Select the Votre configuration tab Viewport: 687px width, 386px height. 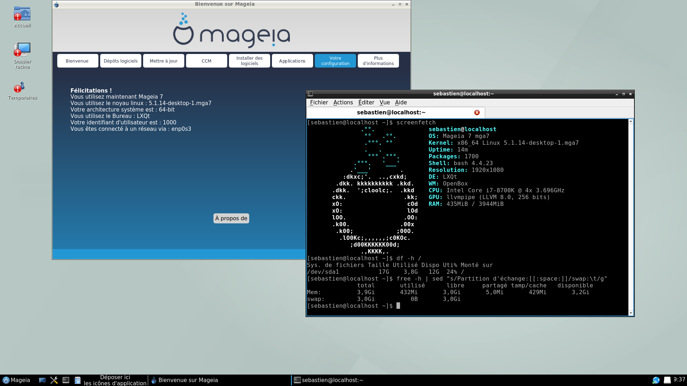(335, 61)
